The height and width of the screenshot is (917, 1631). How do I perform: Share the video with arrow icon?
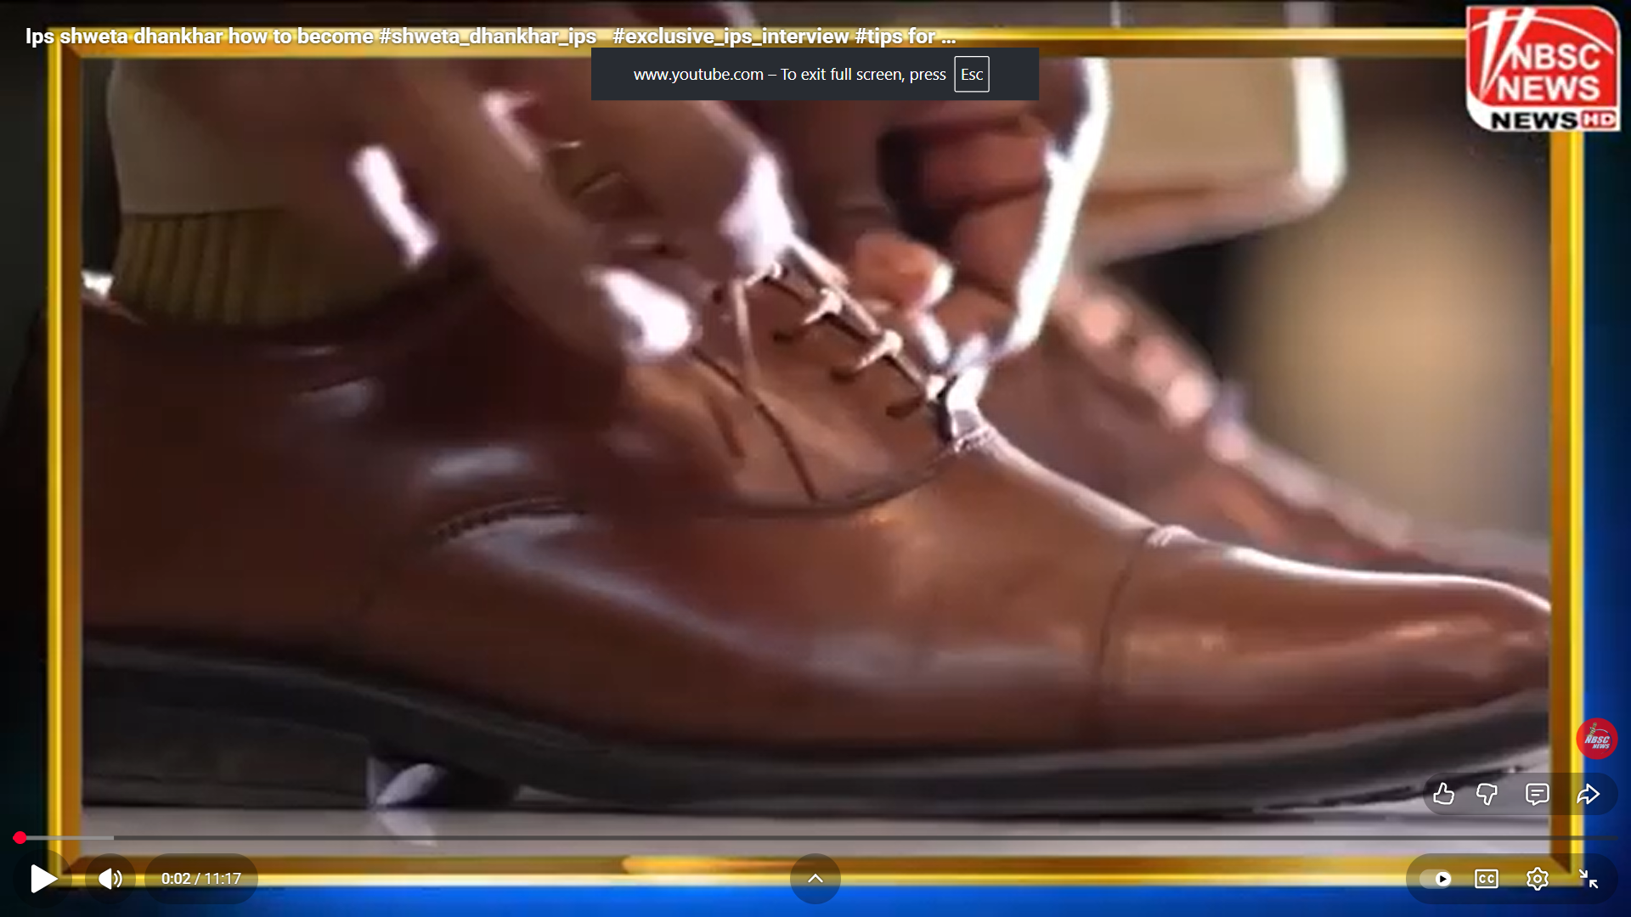click(1588, 795)
